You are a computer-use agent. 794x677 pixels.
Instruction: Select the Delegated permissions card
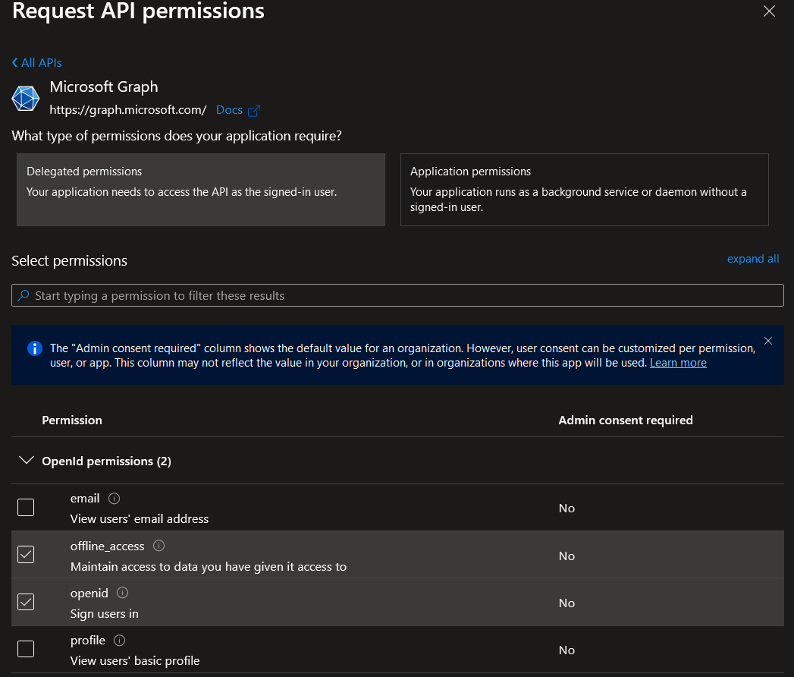pos(201,190)
